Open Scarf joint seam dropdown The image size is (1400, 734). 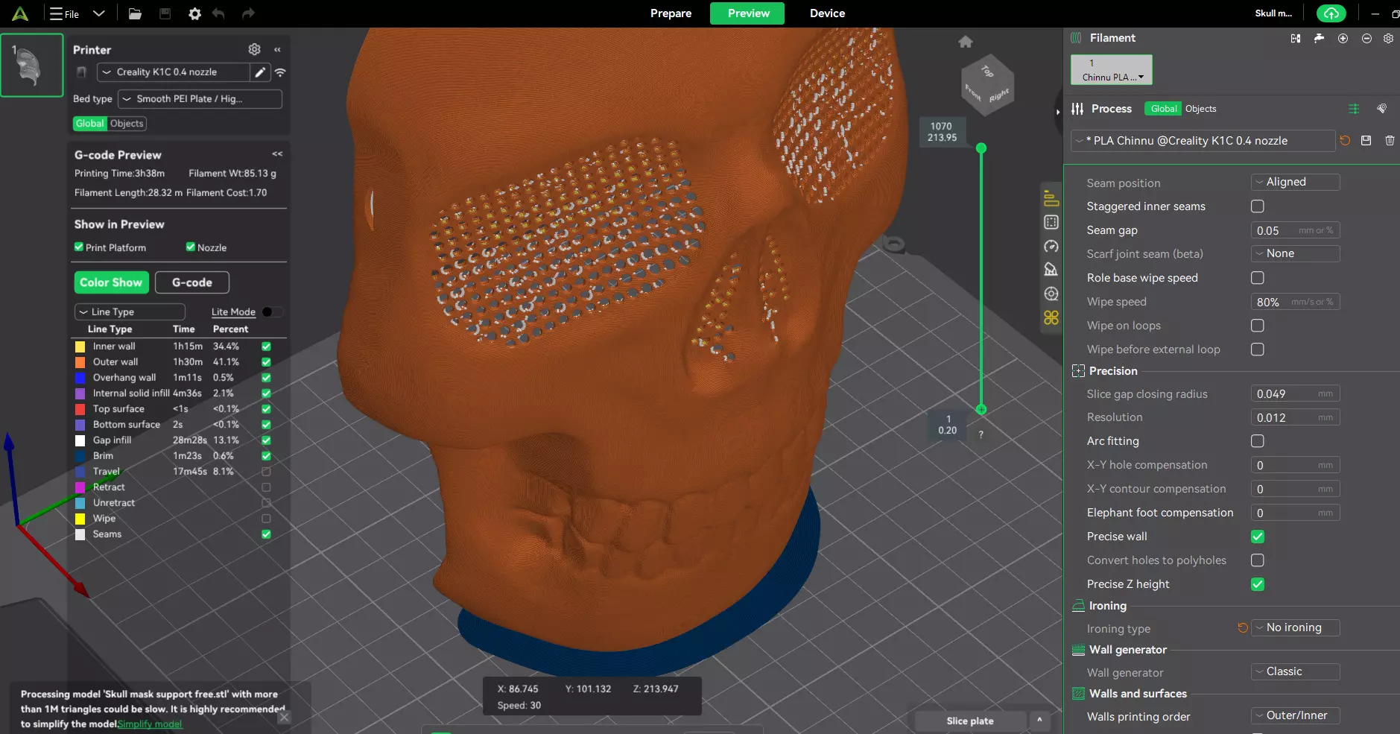(x=1295, y=253)
